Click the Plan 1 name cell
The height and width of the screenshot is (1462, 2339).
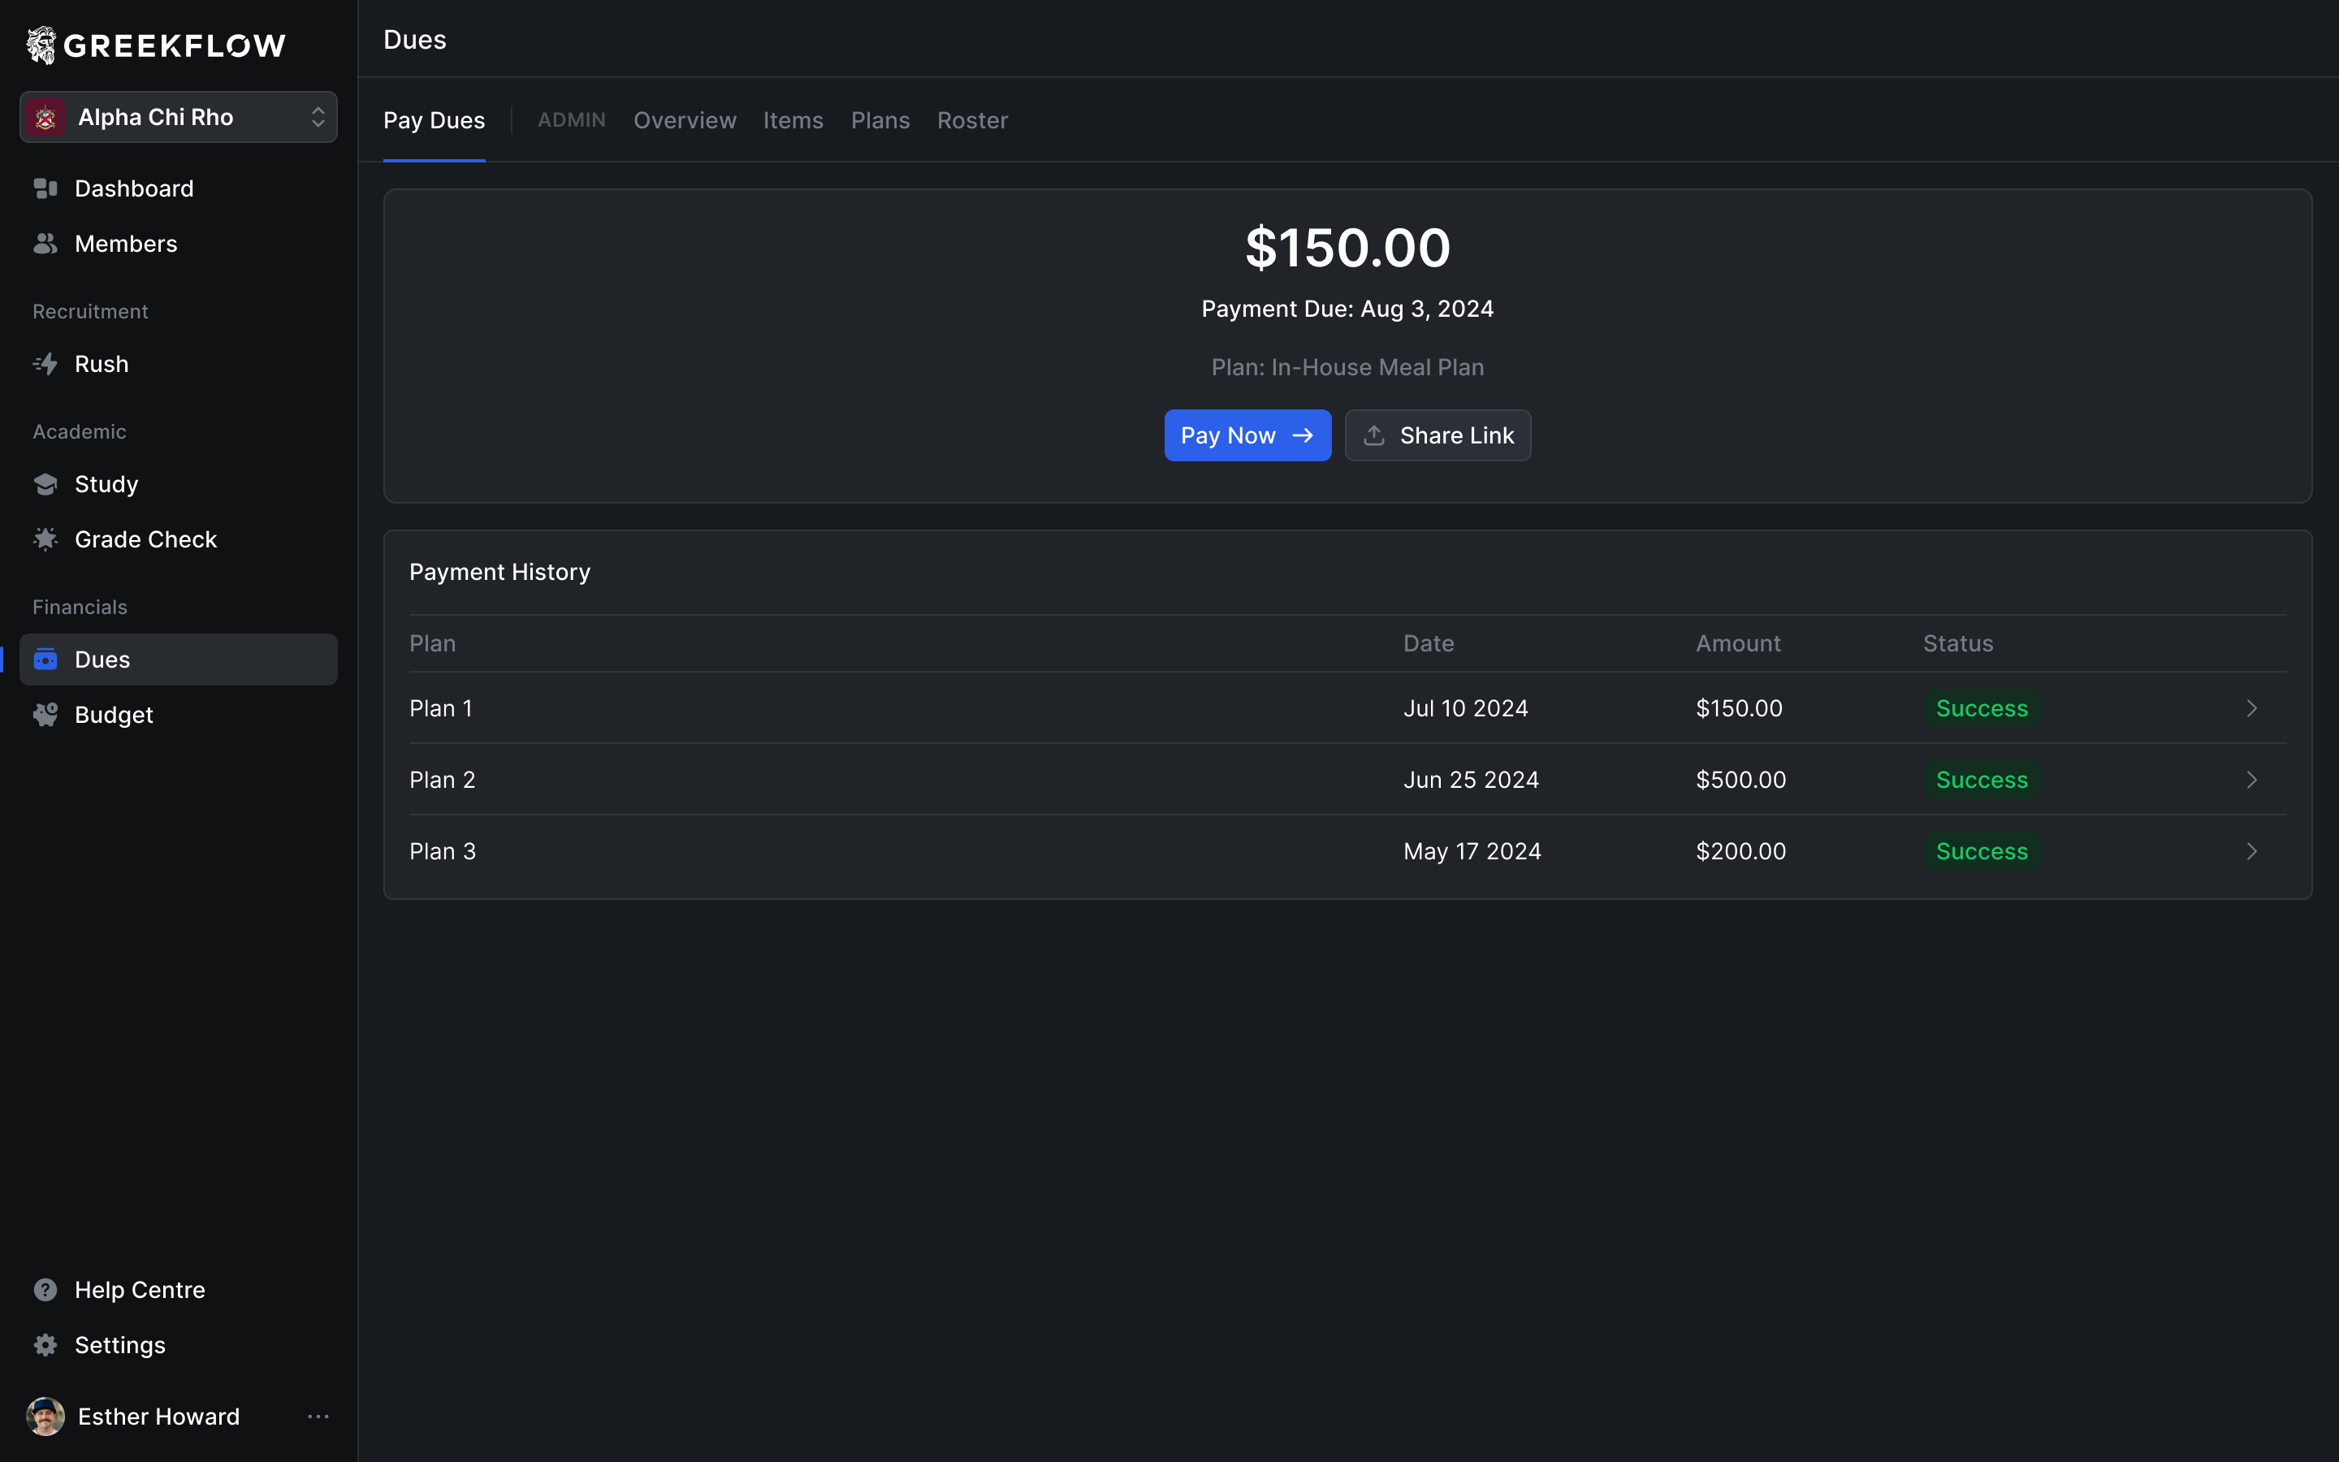[x=441, y=707]
